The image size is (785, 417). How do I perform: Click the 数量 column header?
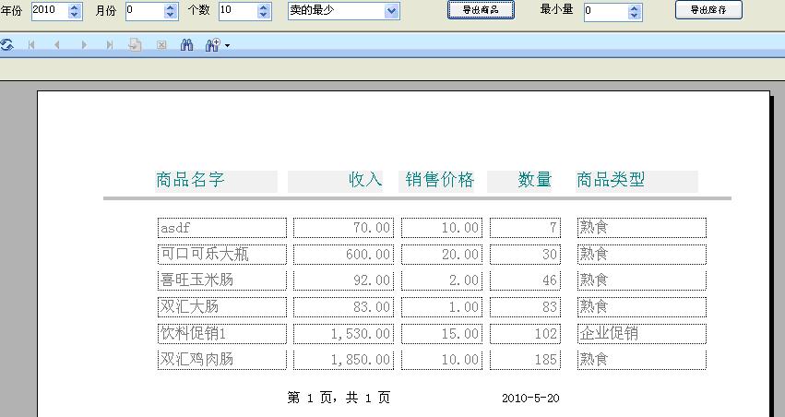[519, 181]
